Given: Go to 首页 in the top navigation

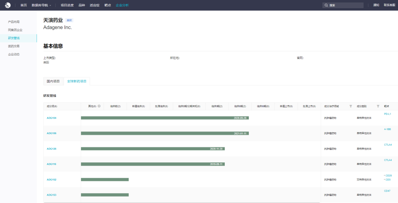Looking at the screenshot, I should click(24, 5).
